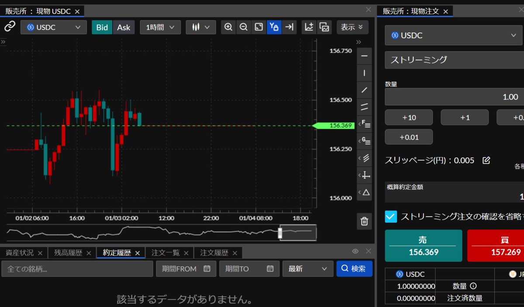Select the Gann (G) drawing tool
This screenshot has height=307, width=524.
(364, 141)
